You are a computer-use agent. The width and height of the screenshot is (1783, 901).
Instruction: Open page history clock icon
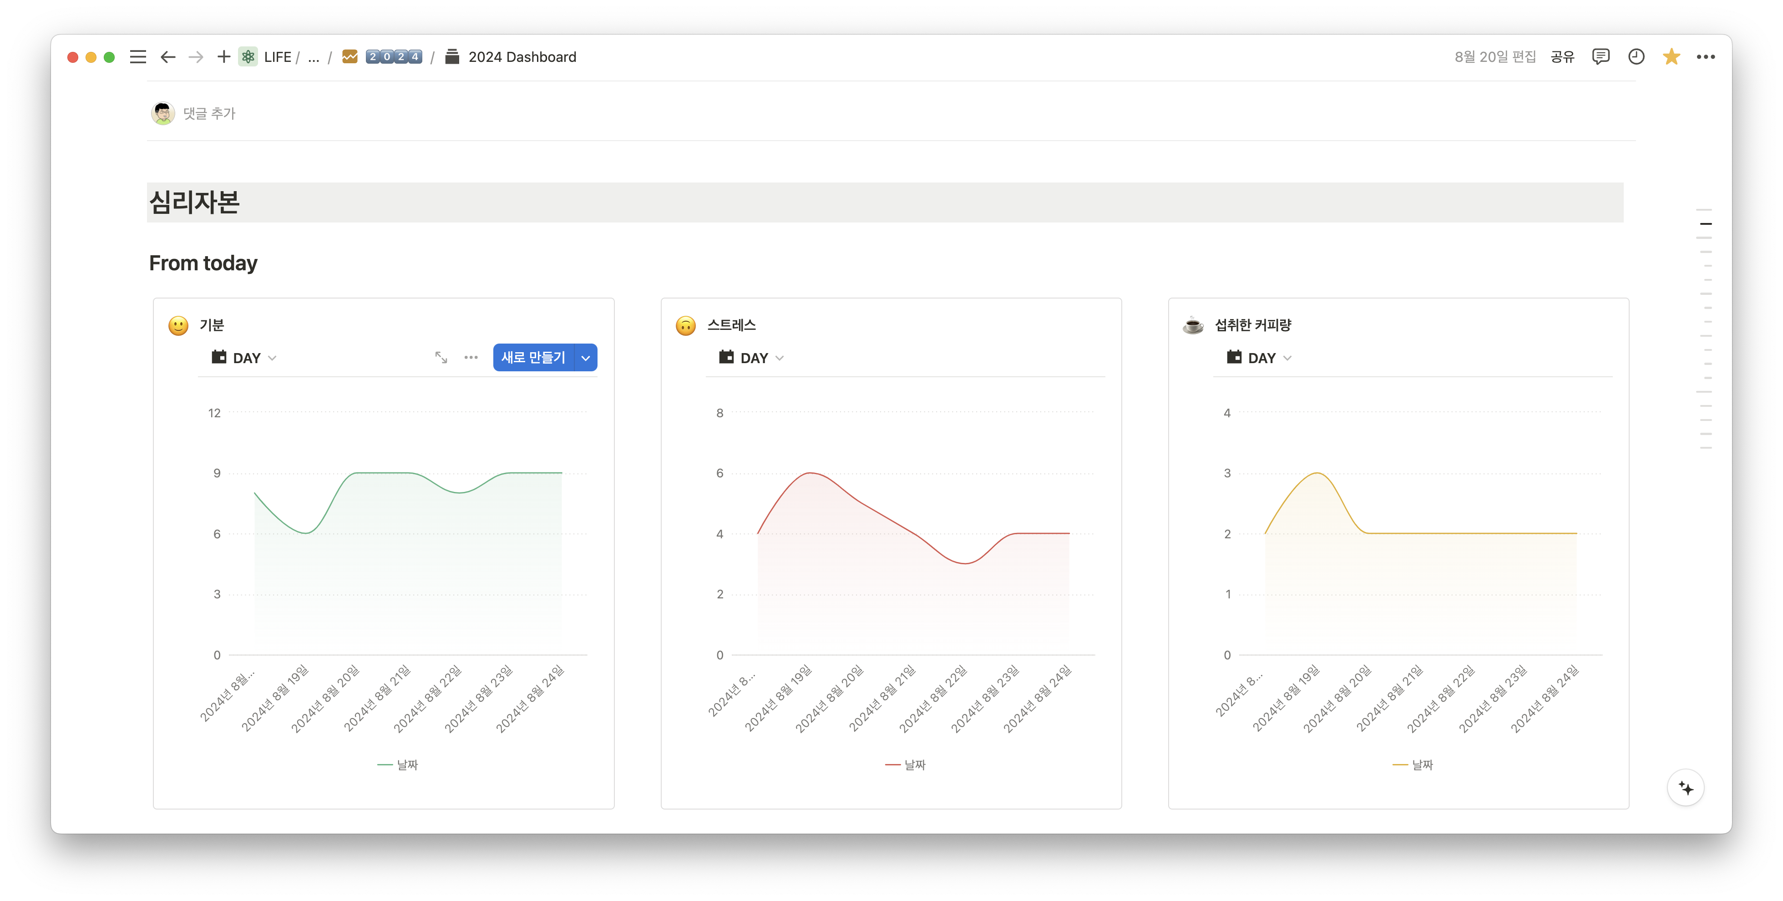1636,57
